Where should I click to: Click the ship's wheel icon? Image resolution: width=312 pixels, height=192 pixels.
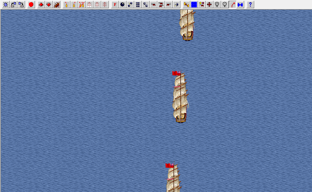[56, 5]
